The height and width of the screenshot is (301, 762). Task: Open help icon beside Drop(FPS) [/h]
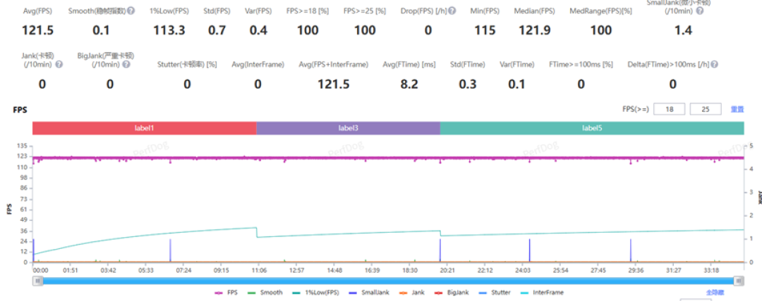452,10
